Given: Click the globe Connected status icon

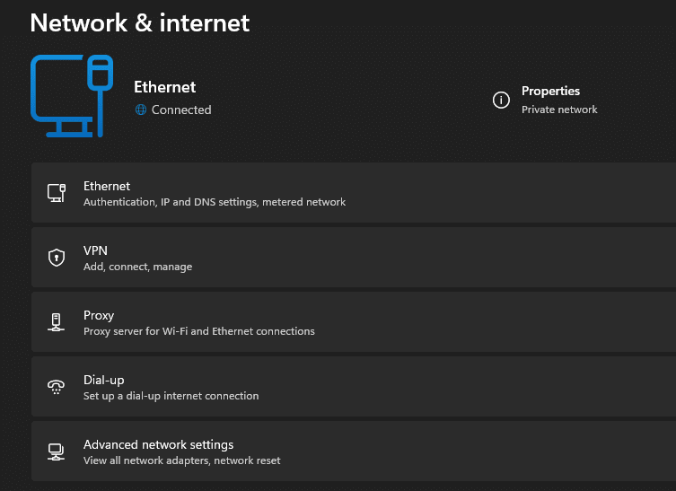Looking at the screenshot, I should [x=140, y=110].
